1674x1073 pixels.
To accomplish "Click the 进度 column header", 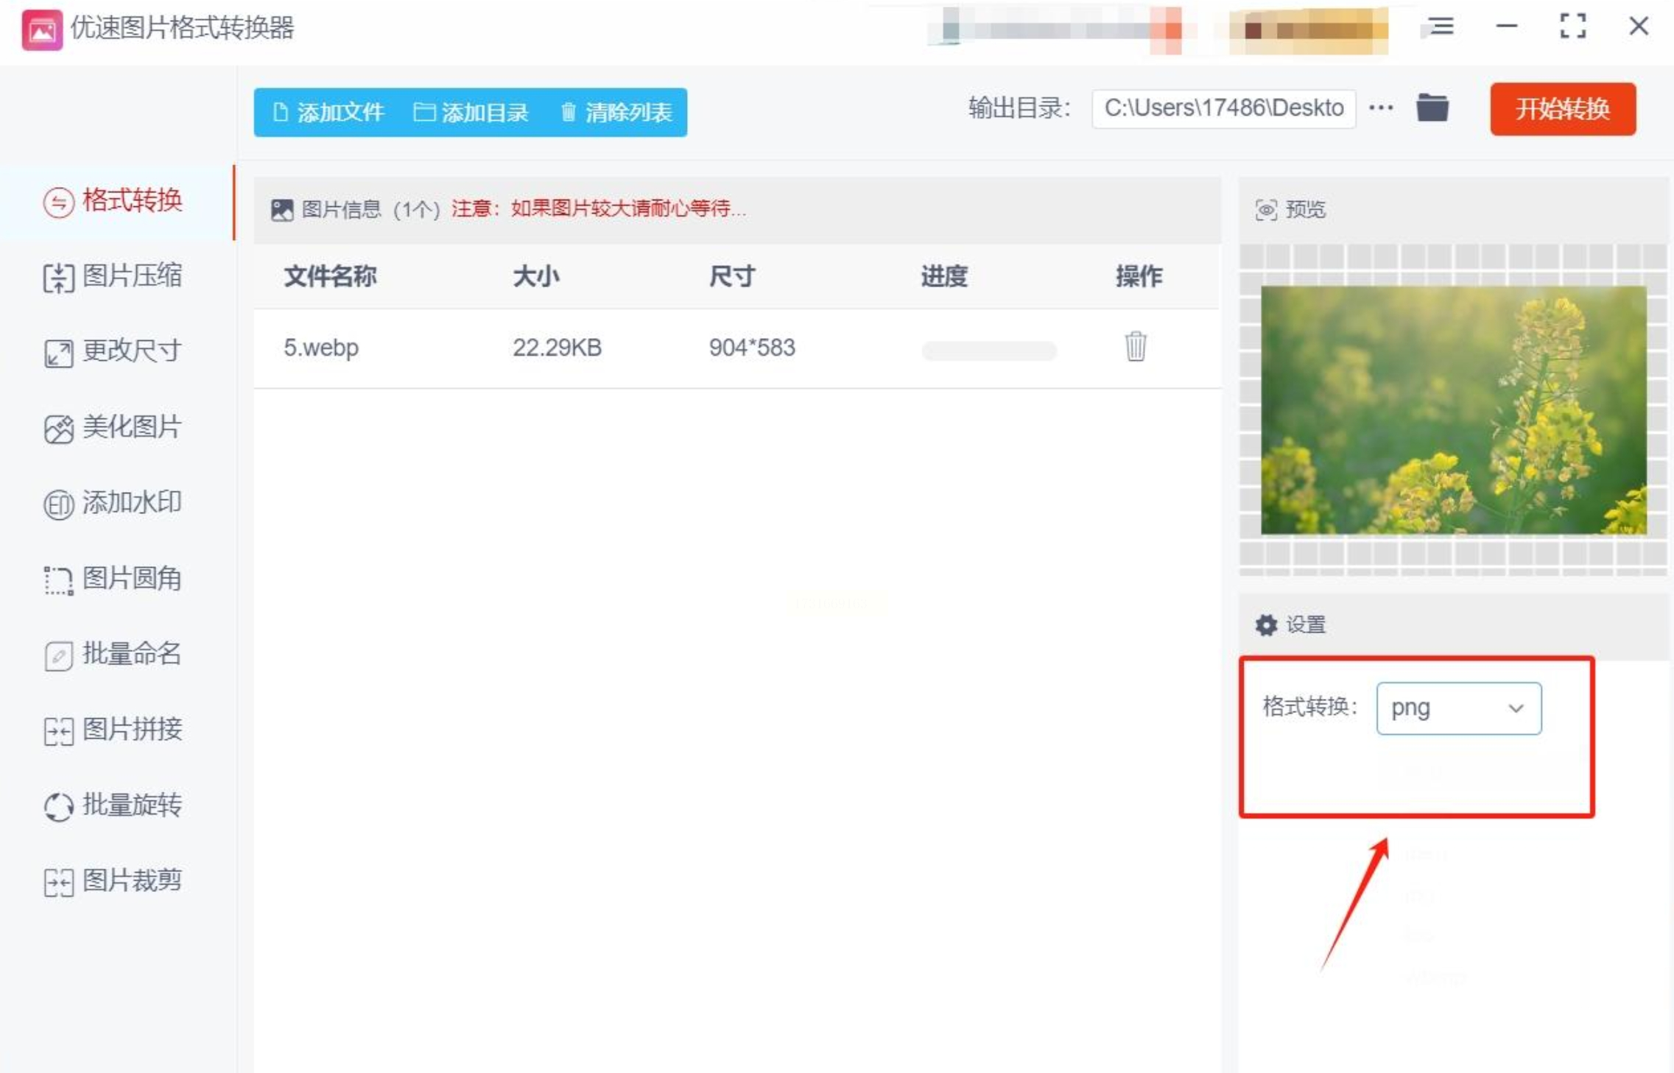I will click(x=944, y=277).
